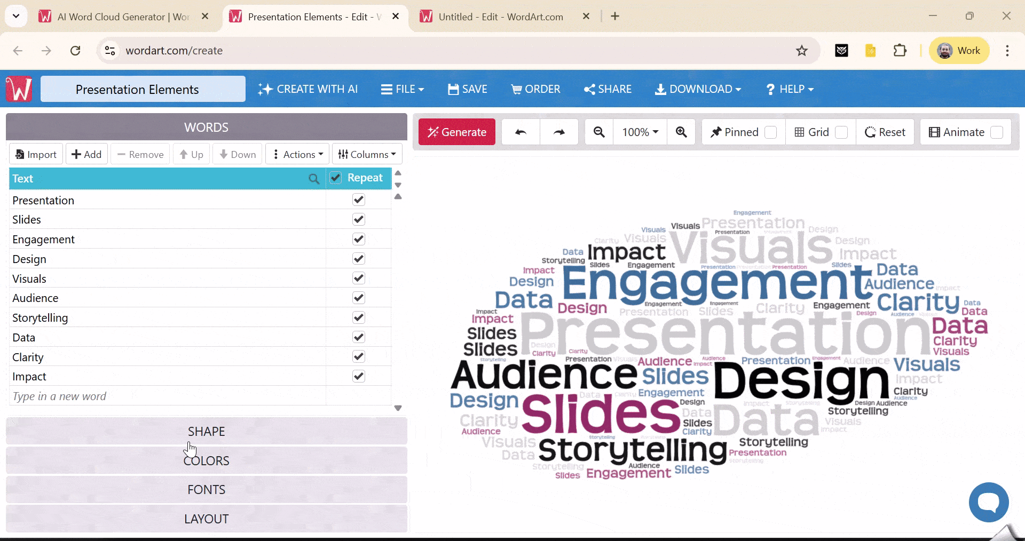1025x541 pixels.
Task: Enable the Grid checkbox
Action: tap(841, 132)
